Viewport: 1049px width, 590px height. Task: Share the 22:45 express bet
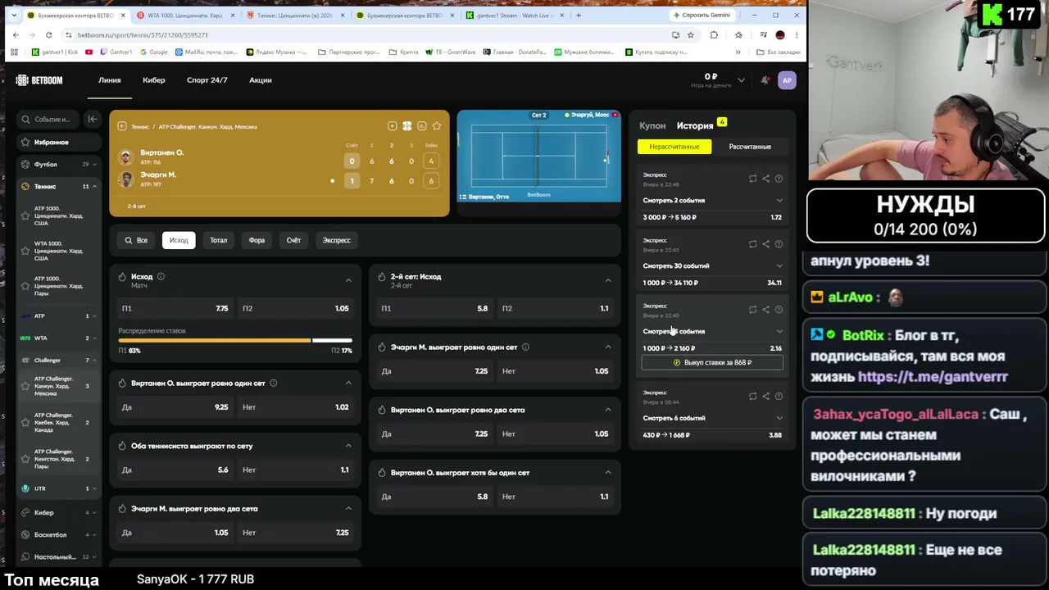765,244
